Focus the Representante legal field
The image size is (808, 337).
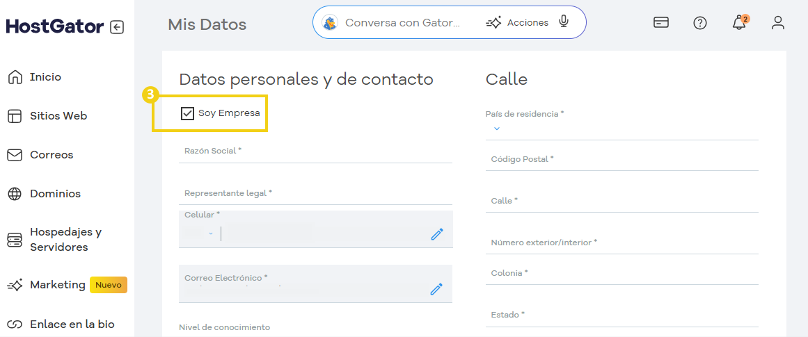[315, 195]
